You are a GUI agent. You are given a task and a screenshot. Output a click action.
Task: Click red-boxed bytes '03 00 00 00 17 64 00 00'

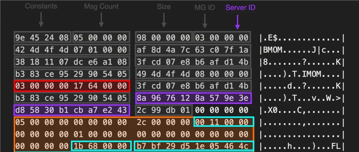tap(72, 86)
